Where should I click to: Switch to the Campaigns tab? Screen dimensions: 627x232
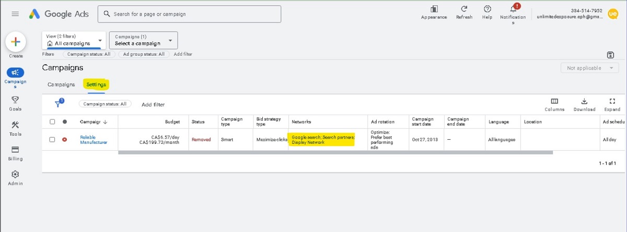coord(61,84)
